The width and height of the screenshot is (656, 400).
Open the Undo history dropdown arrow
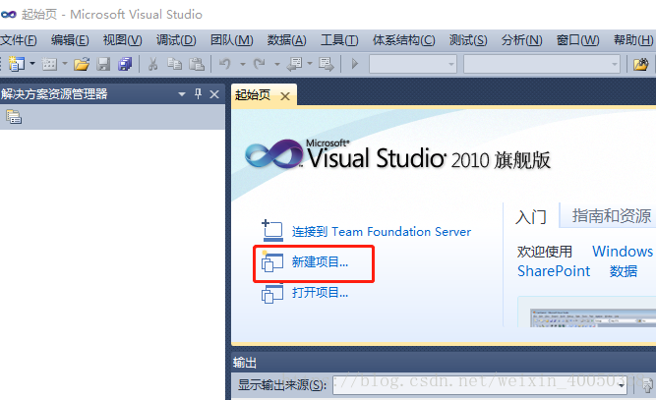(243, 64)
